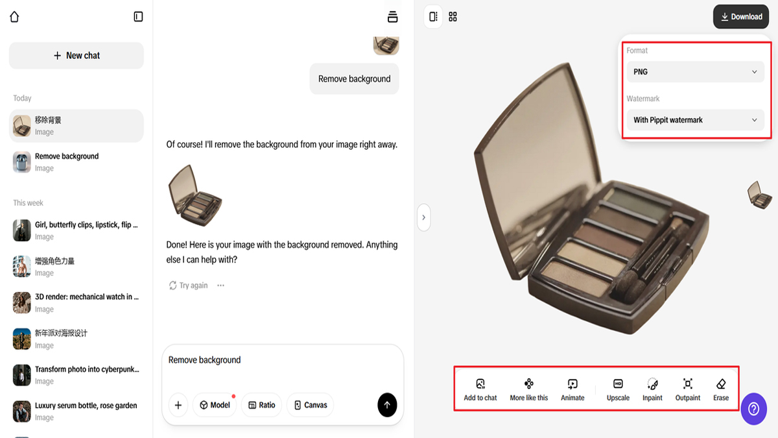
Task: Start a New chat
Action: click(x=77, y=56)
